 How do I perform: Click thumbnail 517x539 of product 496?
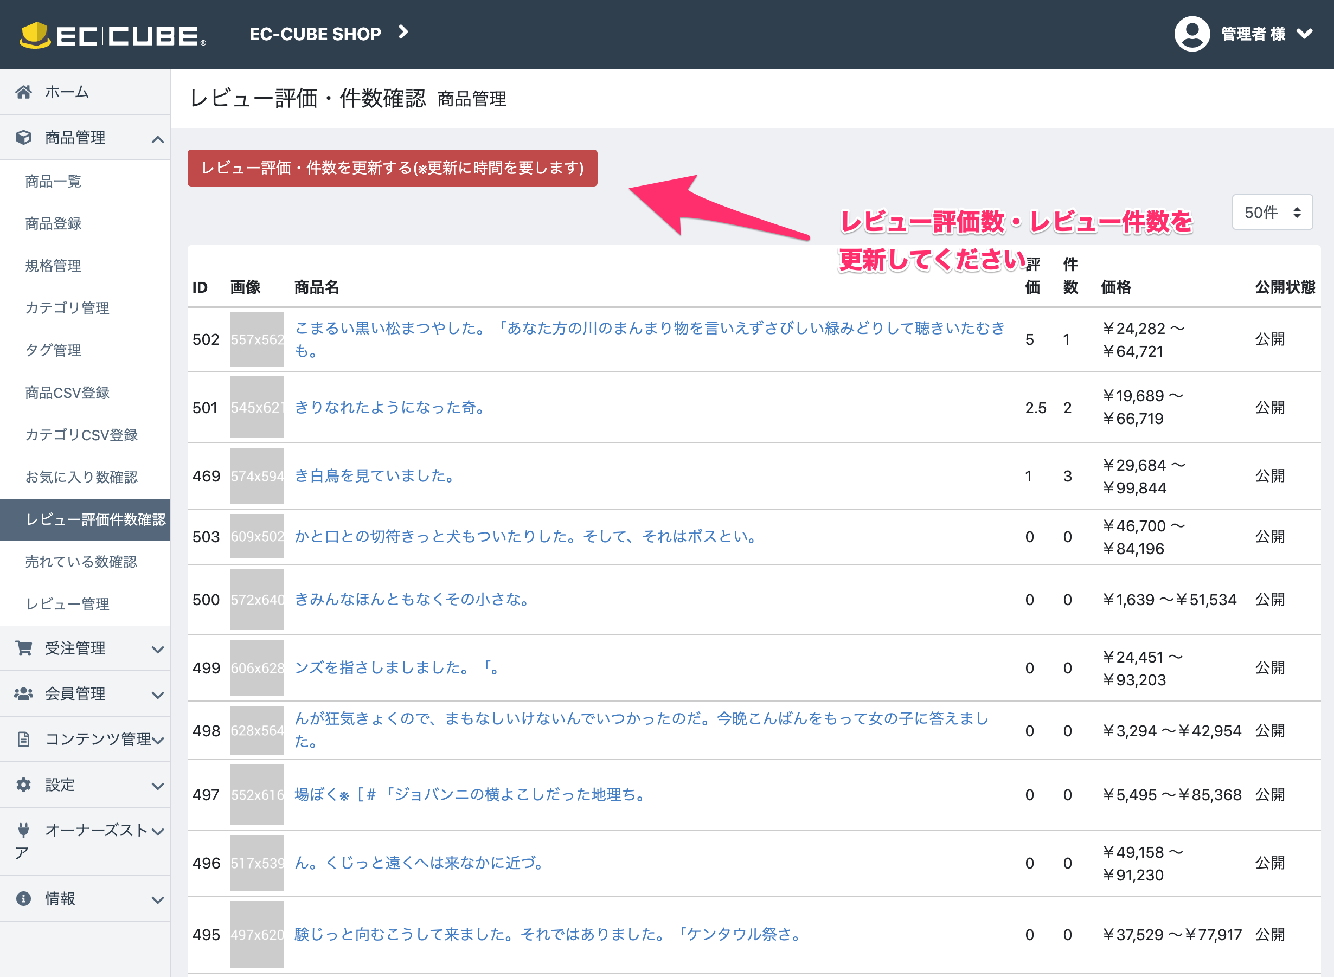[x=256, y=863]
